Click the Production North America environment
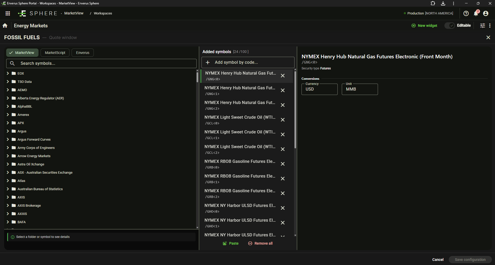Image resolution: width=495 pixels, height=265 pixels. pyautogui.click(x=428, y=13)
